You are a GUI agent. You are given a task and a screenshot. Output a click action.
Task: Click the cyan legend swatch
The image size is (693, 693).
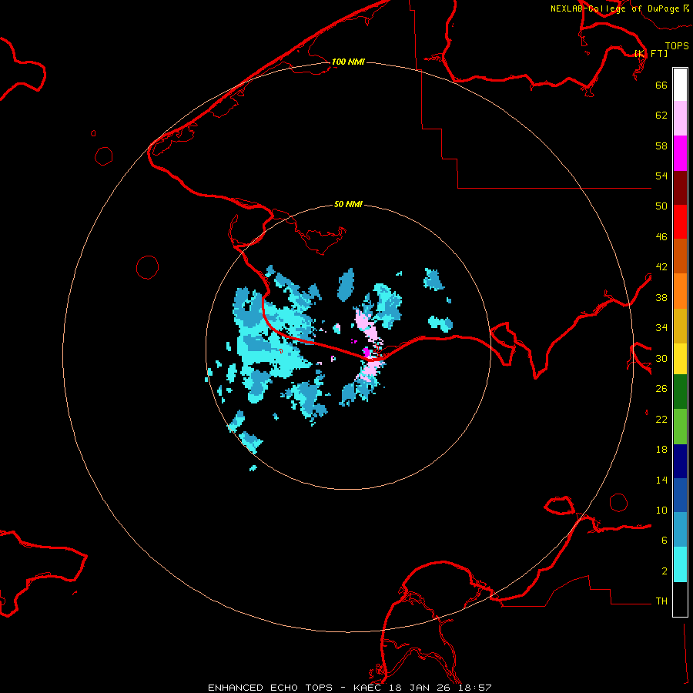[x=680, y=564]
